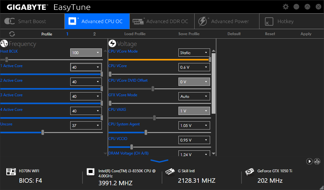Click Load Profile
The width and height of the screenshot is (324, 190).
(135, 34)
